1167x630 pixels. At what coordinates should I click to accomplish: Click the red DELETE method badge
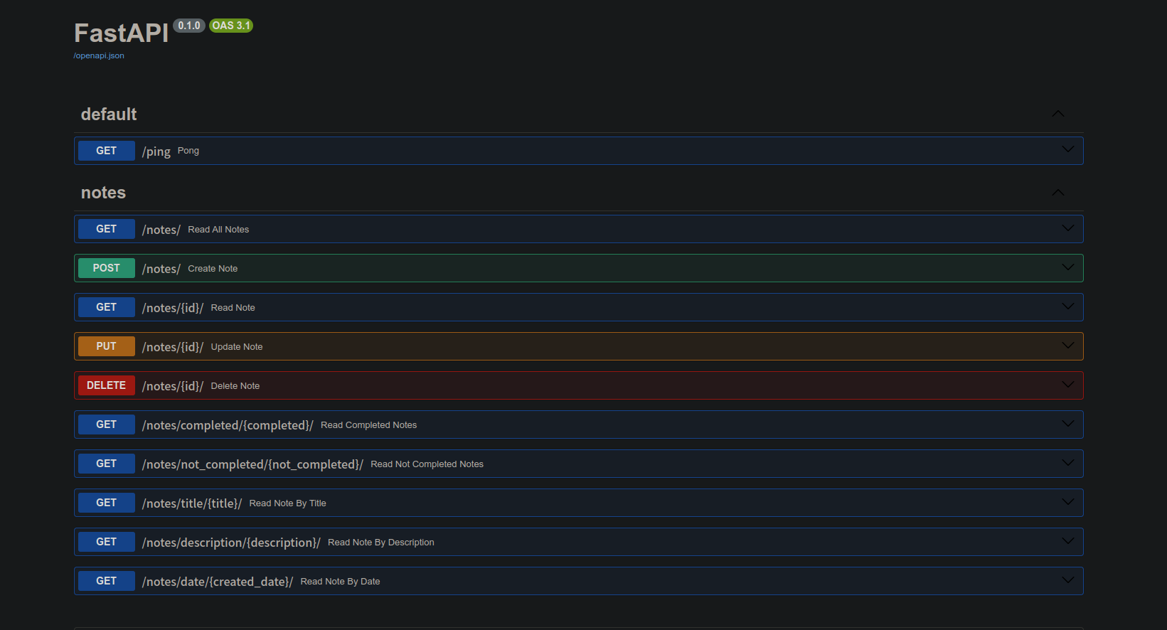[107, 385]
